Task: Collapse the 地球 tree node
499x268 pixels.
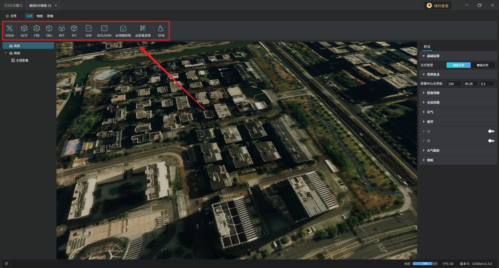Action: tap(6, 53)
